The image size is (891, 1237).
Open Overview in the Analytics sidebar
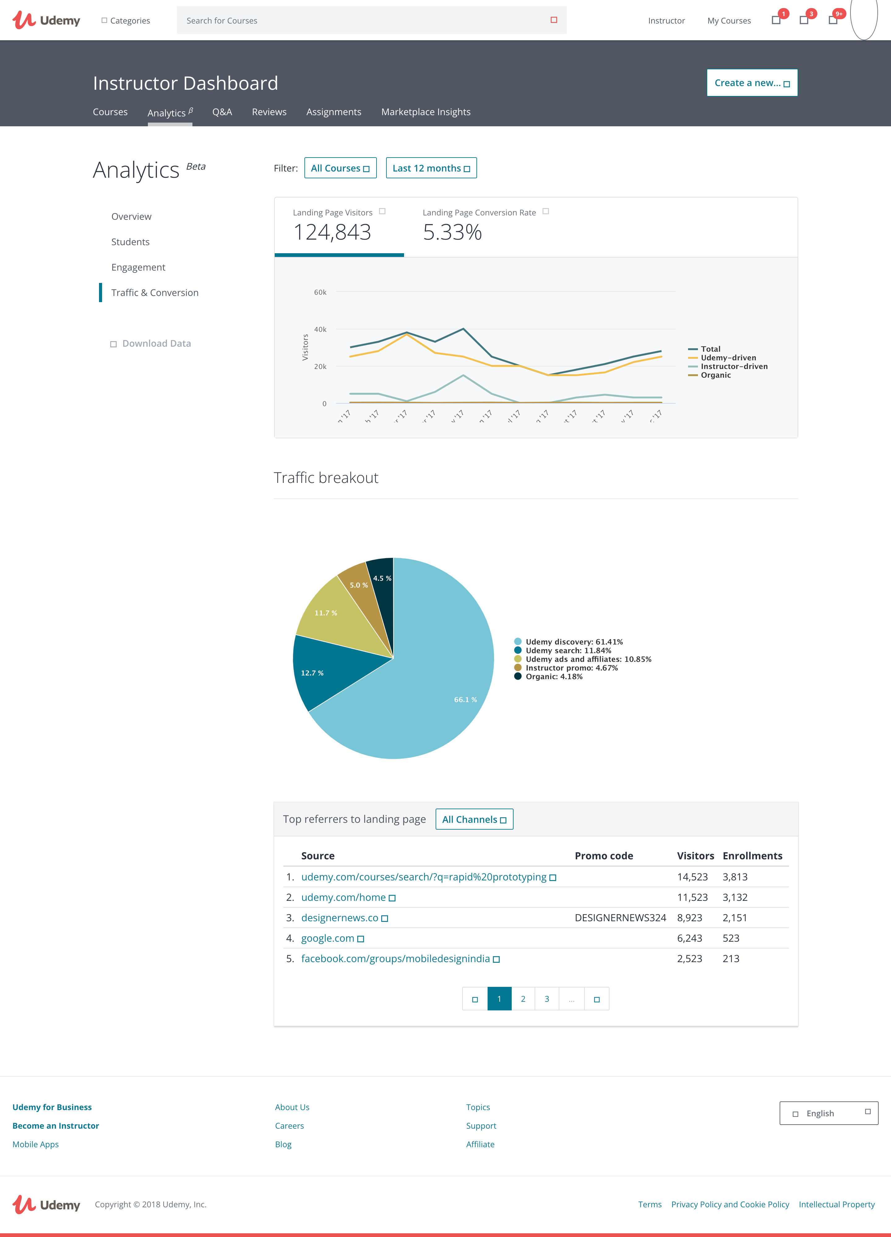coord(131,216)
